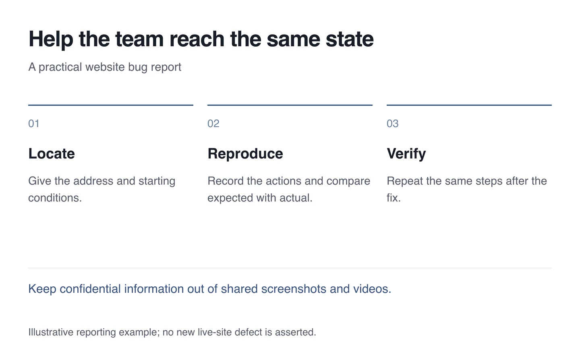Click the heading "Help the team reach the same state"
580x362 pixels.
(201, 39)
